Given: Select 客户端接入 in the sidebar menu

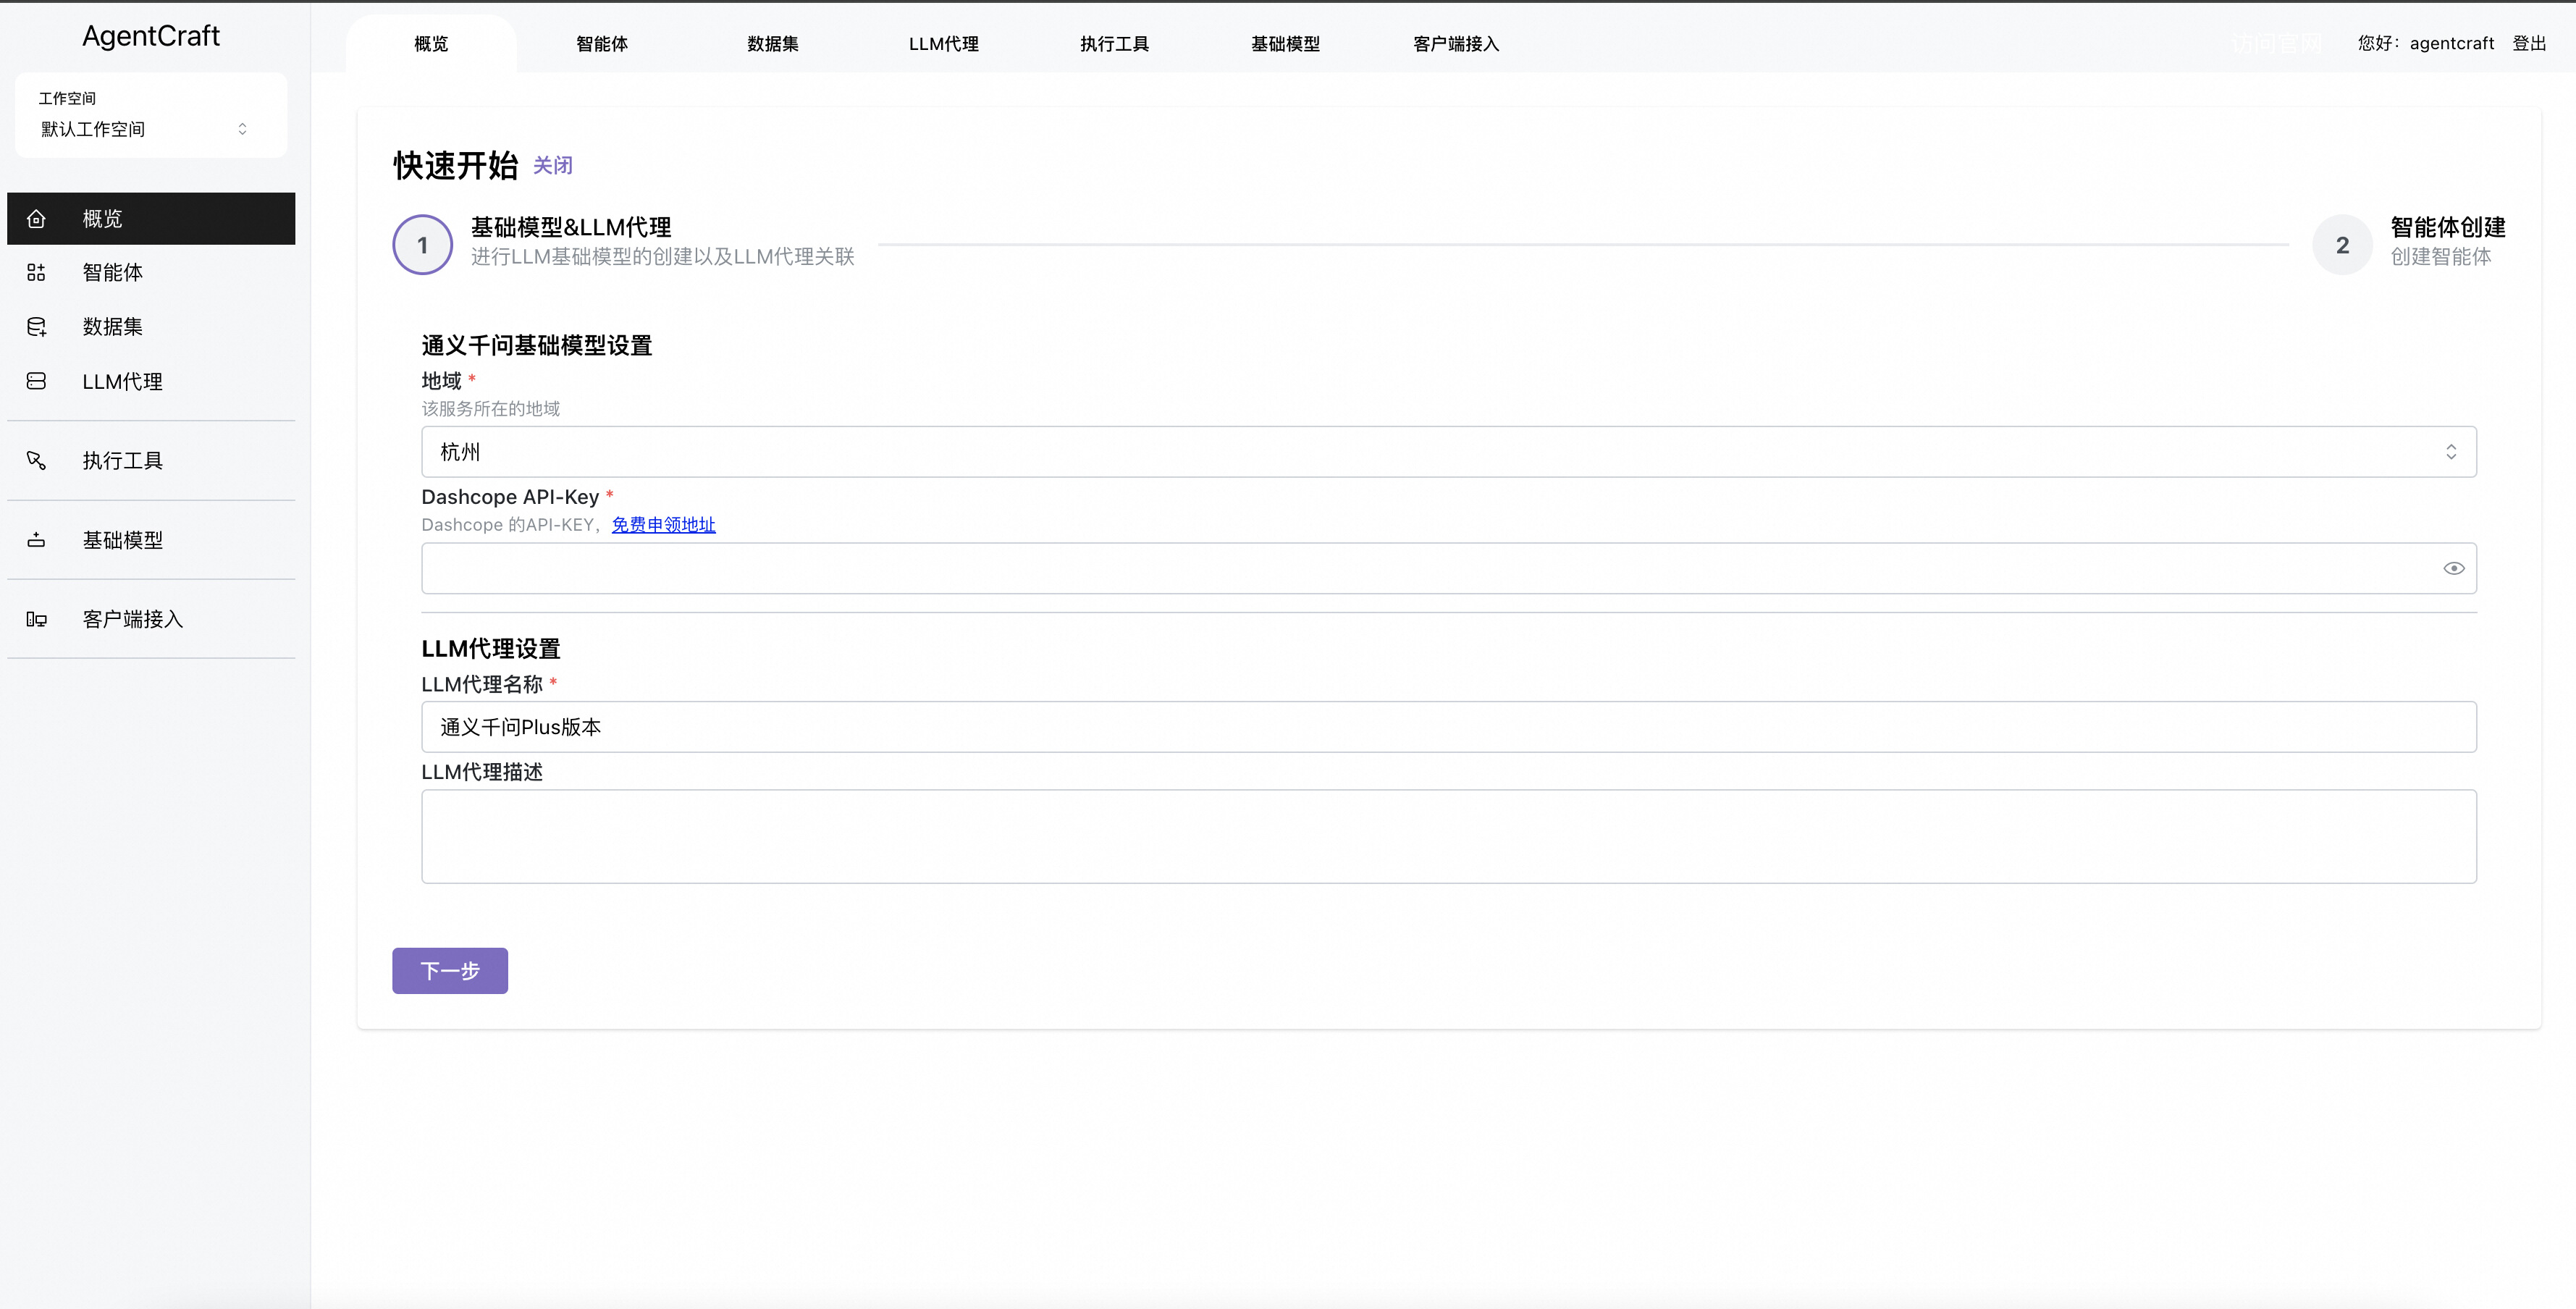Looking at the screenshot, I should 151,620.
